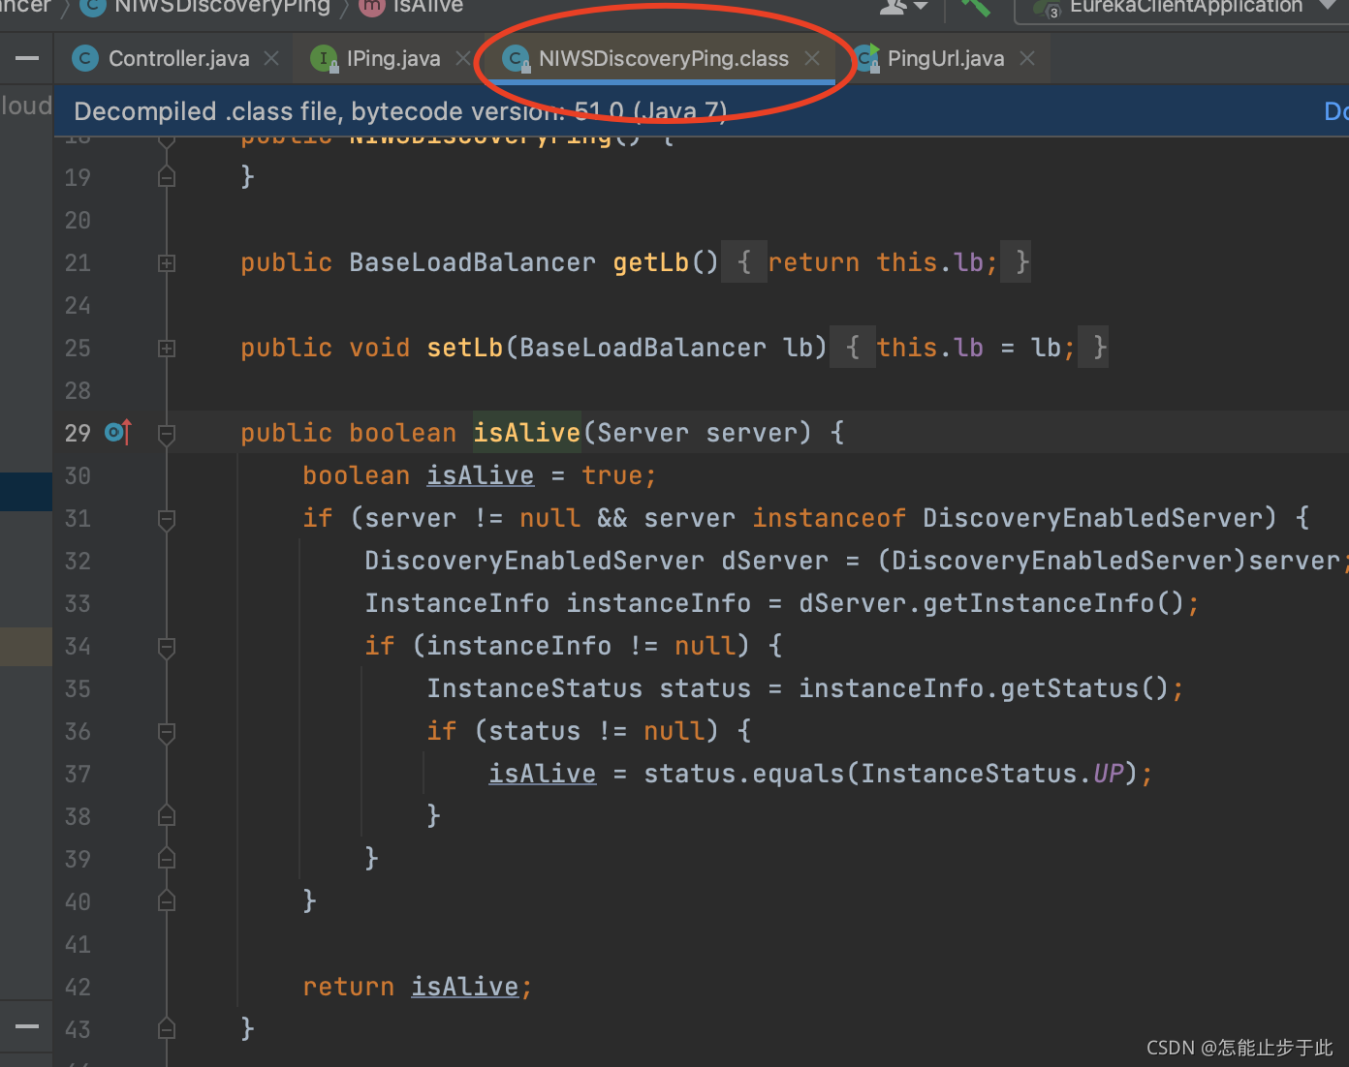Image resolution: width=1349 pixels, height=1067 pixels.
Task: Hide the tool window via top minus icon
Action: click(x=27, y=59)
